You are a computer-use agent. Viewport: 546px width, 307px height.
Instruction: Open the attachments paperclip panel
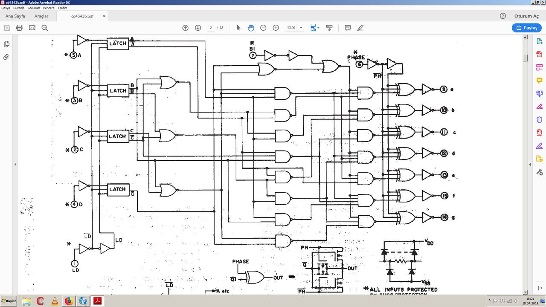click(x=6, y=57)
